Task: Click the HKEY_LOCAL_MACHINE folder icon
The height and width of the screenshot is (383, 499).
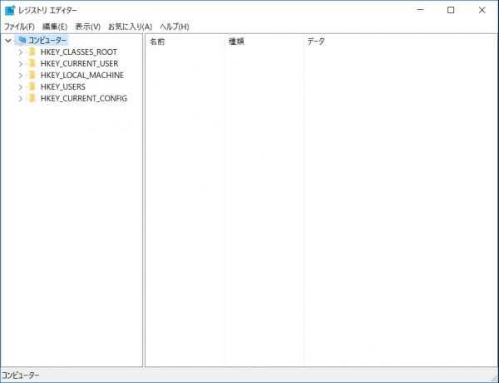Action: click(x=32, y=75)
